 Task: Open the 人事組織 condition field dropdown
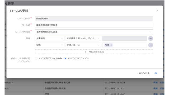click(x=50, y=39)
